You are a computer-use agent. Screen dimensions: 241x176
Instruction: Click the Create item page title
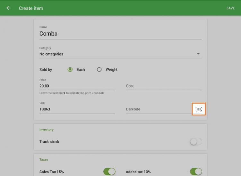tap(31, 8)
